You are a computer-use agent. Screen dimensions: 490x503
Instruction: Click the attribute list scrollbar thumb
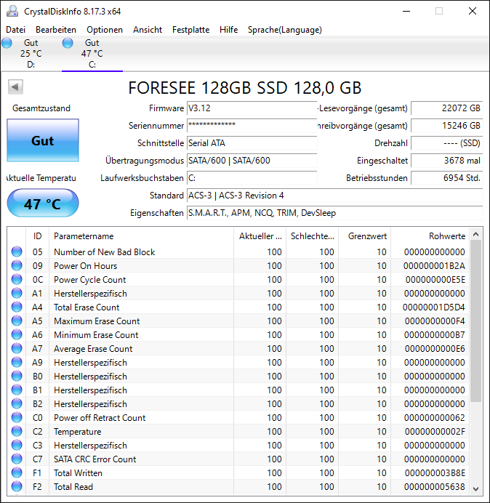[476, 321]
